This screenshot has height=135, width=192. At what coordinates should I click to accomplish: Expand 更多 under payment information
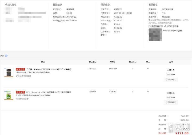coord(103,35)
